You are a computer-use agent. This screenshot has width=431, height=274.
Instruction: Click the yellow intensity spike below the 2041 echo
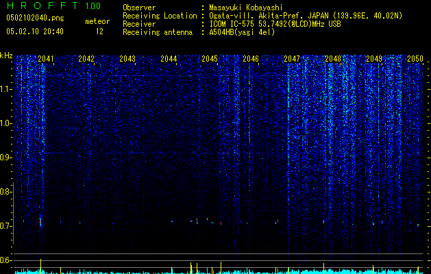pyautogui.click(x=40, y=266)
